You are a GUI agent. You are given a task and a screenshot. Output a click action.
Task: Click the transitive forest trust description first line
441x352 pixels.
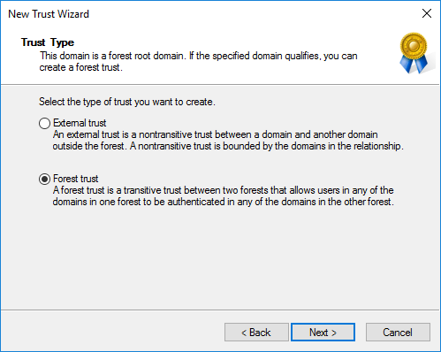(x=223, y=190)
